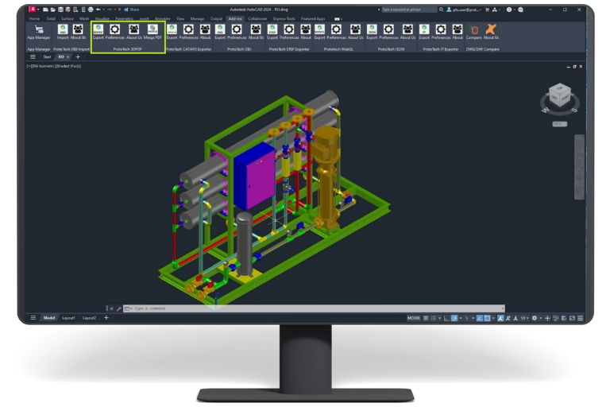Open About Us in ProtoTech OBJ panel

point(256,32)
